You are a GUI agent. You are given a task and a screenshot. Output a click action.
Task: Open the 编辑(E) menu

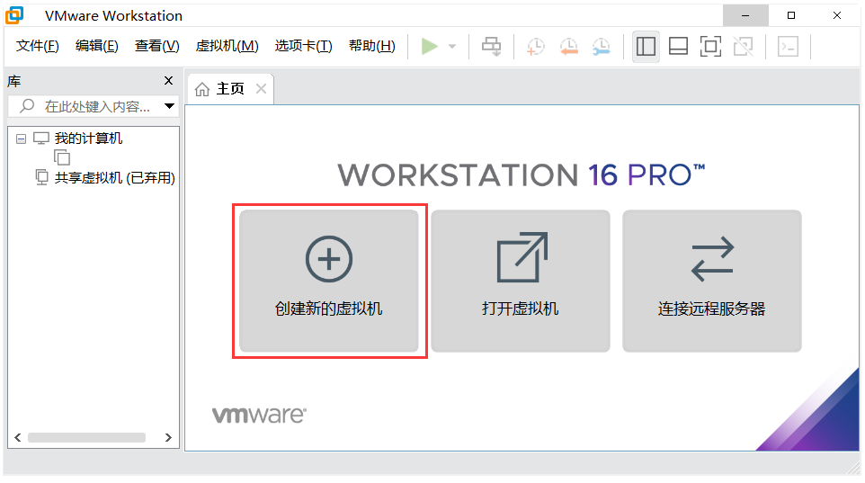click(96, 46)
